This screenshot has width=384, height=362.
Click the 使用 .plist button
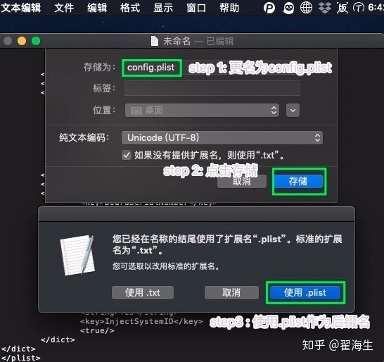pos(305,292)
